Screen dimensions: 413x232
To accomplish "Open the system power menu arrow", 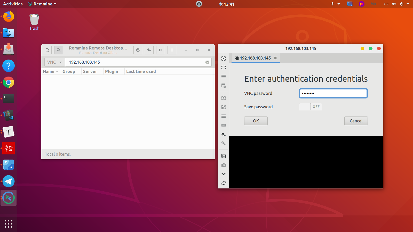I will 408,4.
